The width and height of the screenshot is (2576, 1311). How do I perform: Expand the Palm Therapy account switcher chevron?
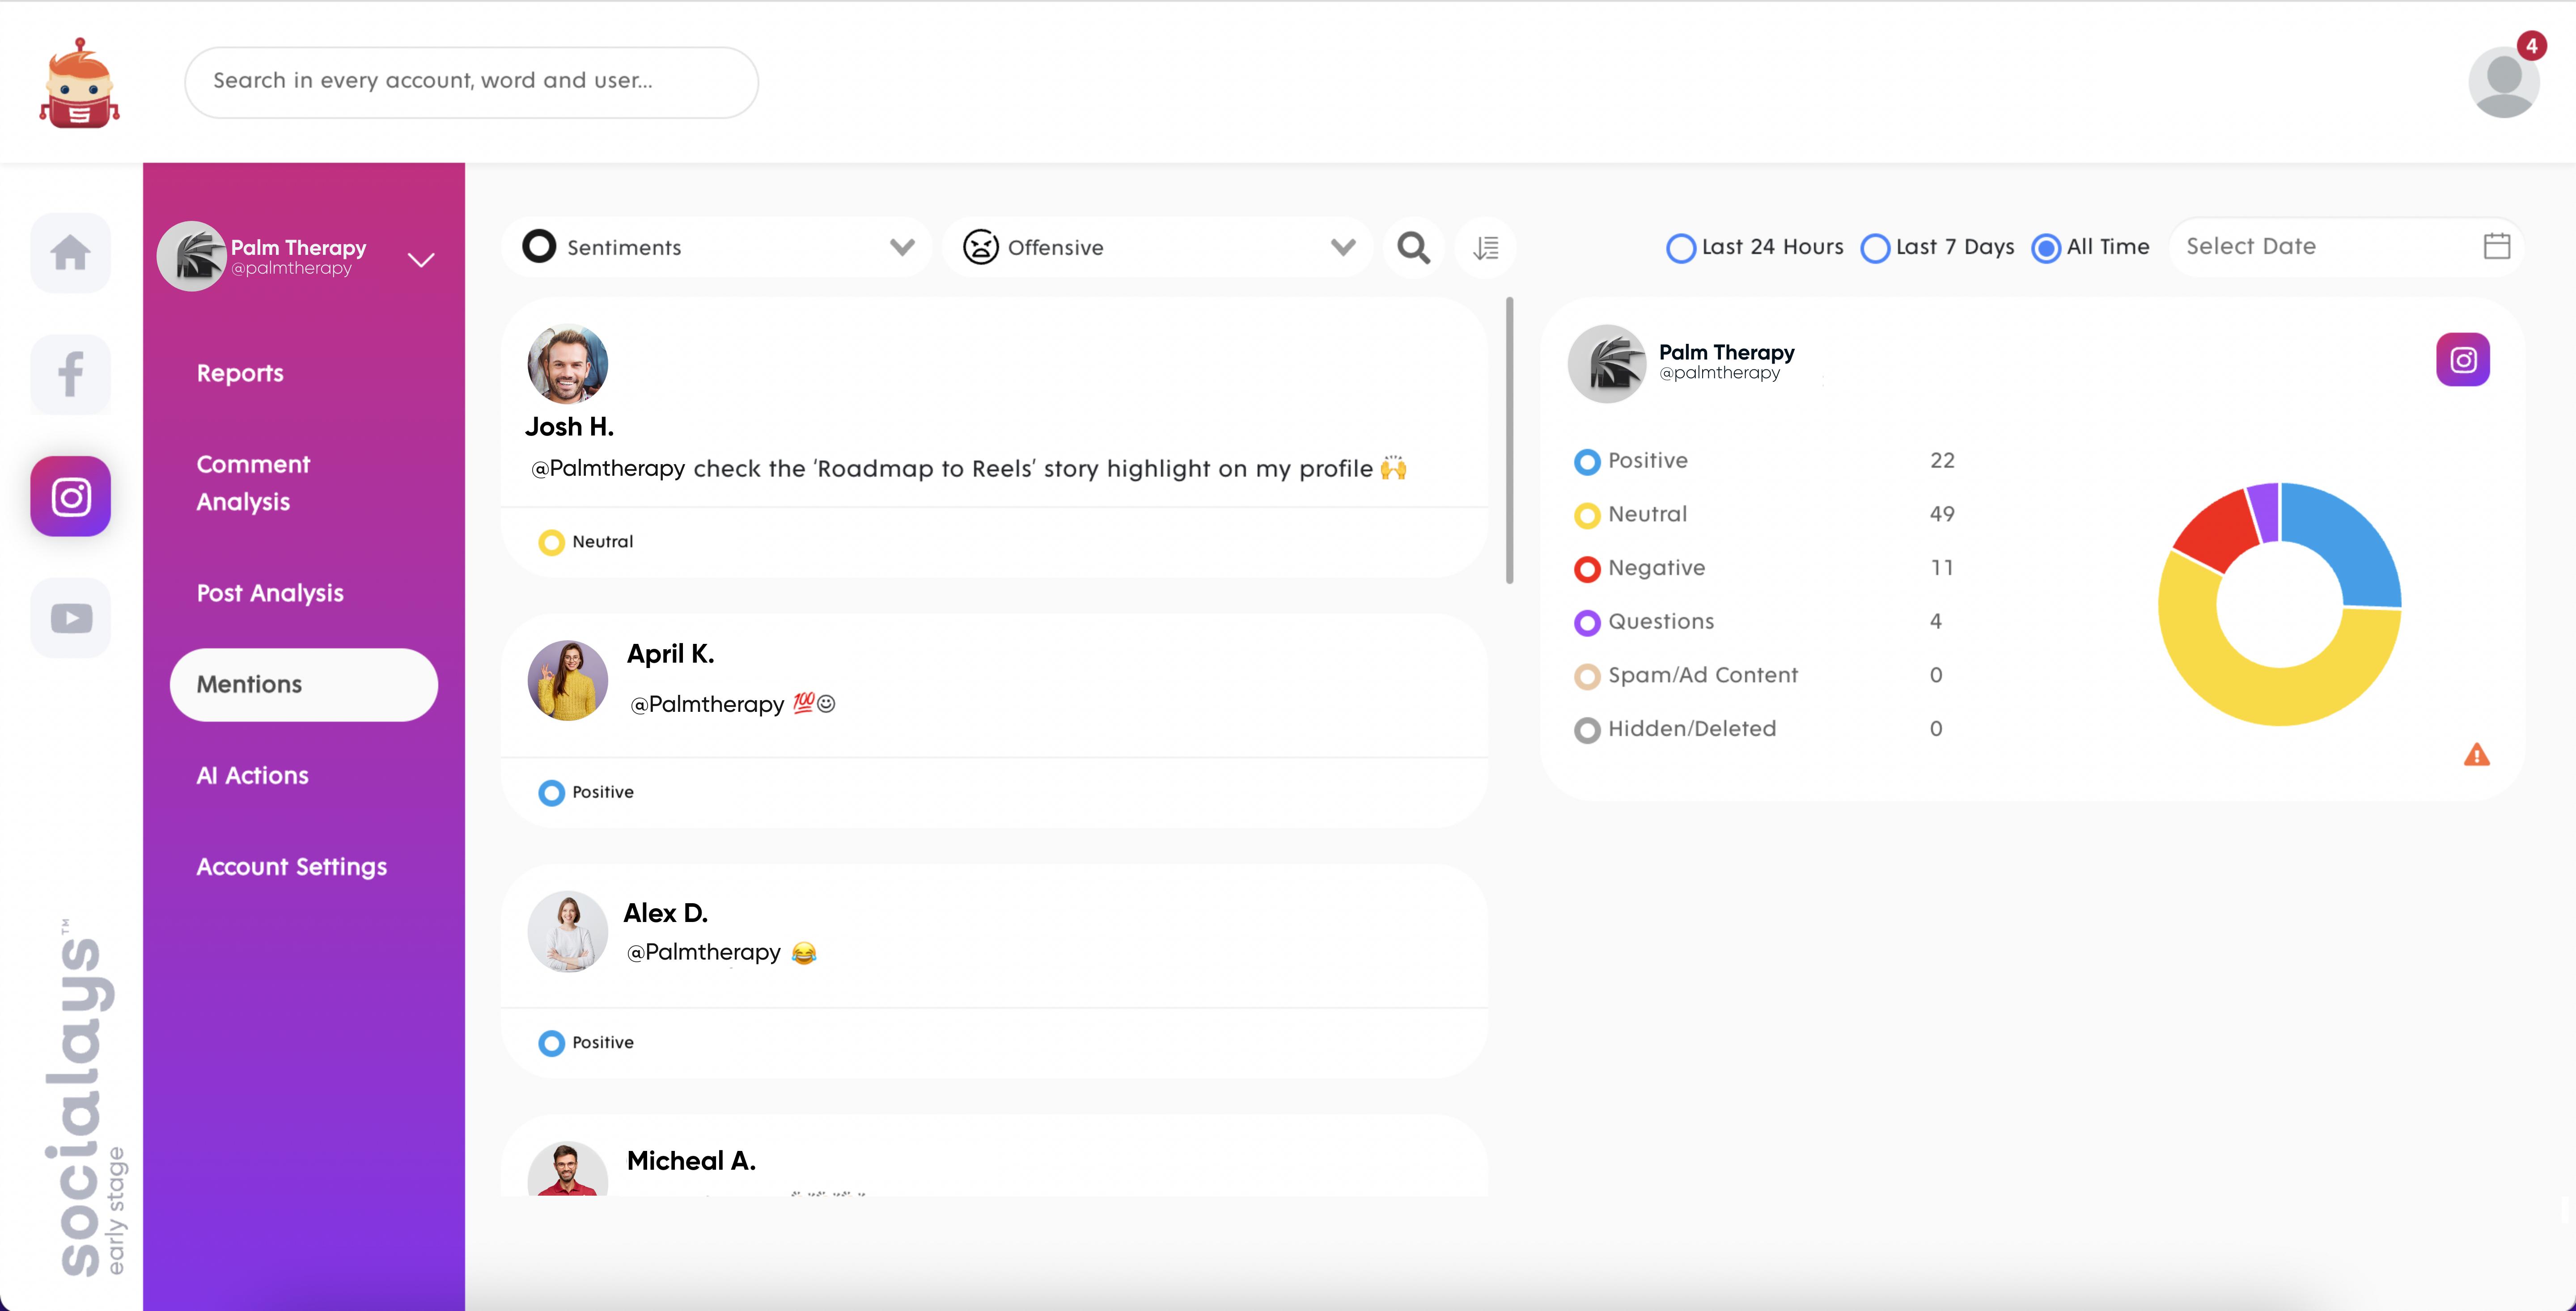(x=421, y=260)
